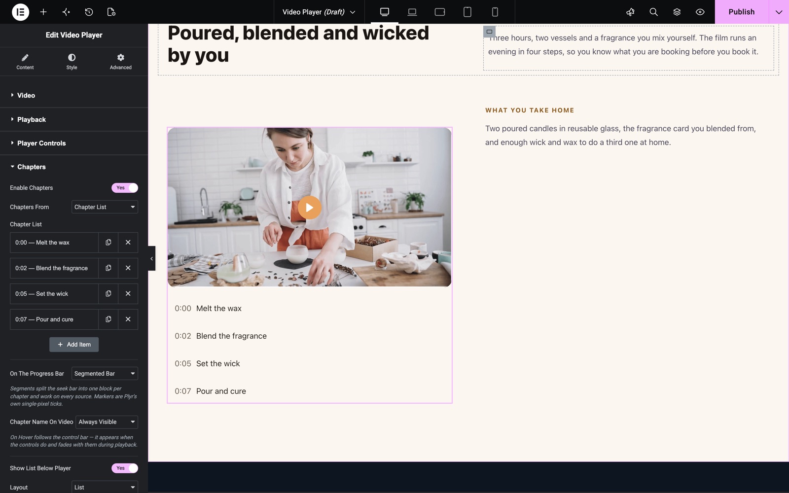
Task: Open the Finder search icon
Action: point(653,12)
